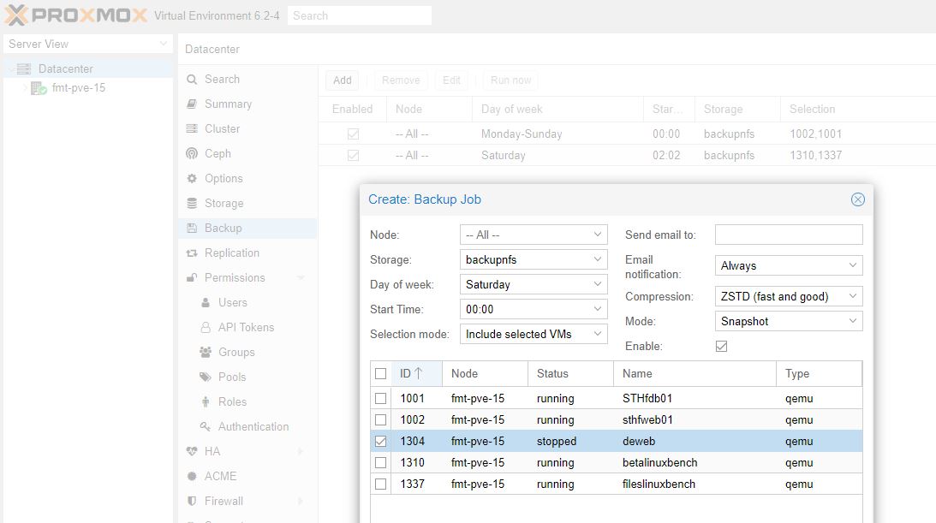Click the Storage database icon
Screen dimensions: 936x523
(x=192, y=204)
